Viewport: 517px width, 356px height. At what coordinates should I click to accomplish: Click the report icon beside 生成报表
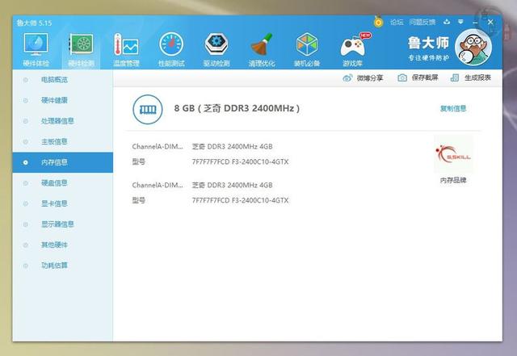(x=455, y=77)
